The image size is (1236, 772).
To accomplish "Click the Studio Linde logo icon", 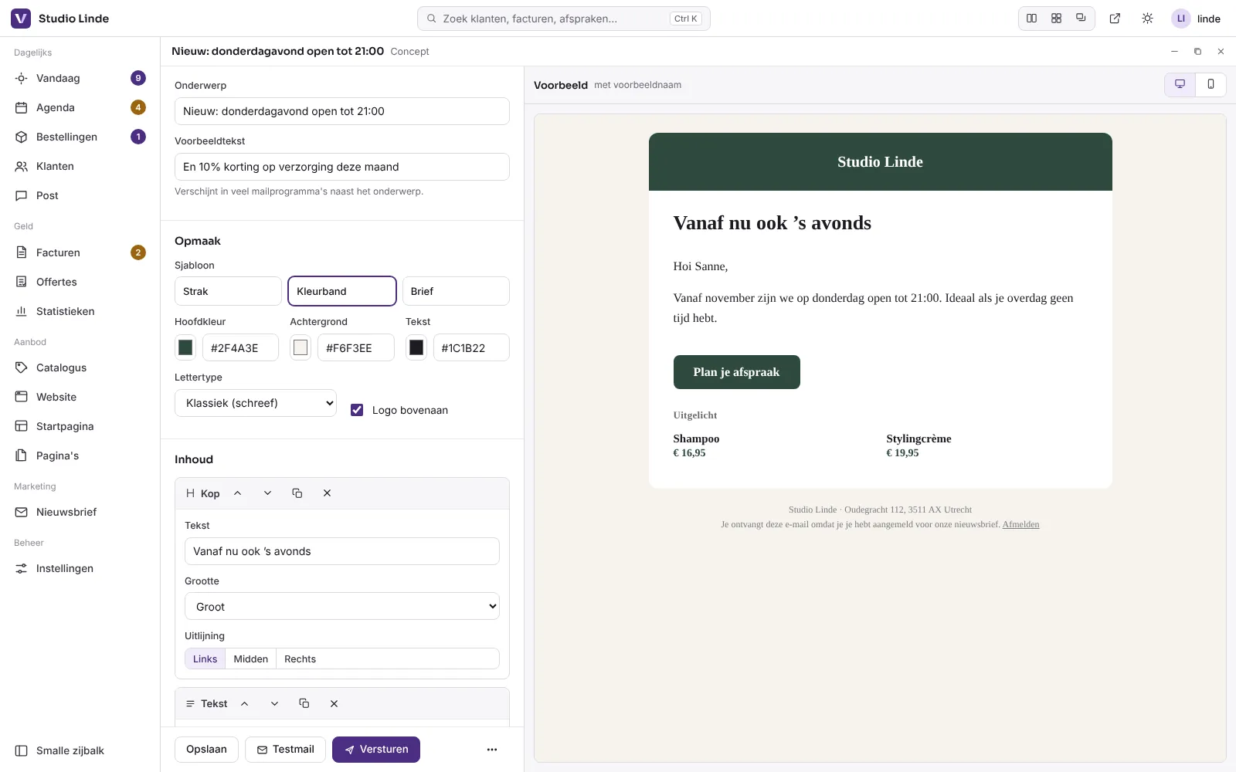I will pos(21,19).
